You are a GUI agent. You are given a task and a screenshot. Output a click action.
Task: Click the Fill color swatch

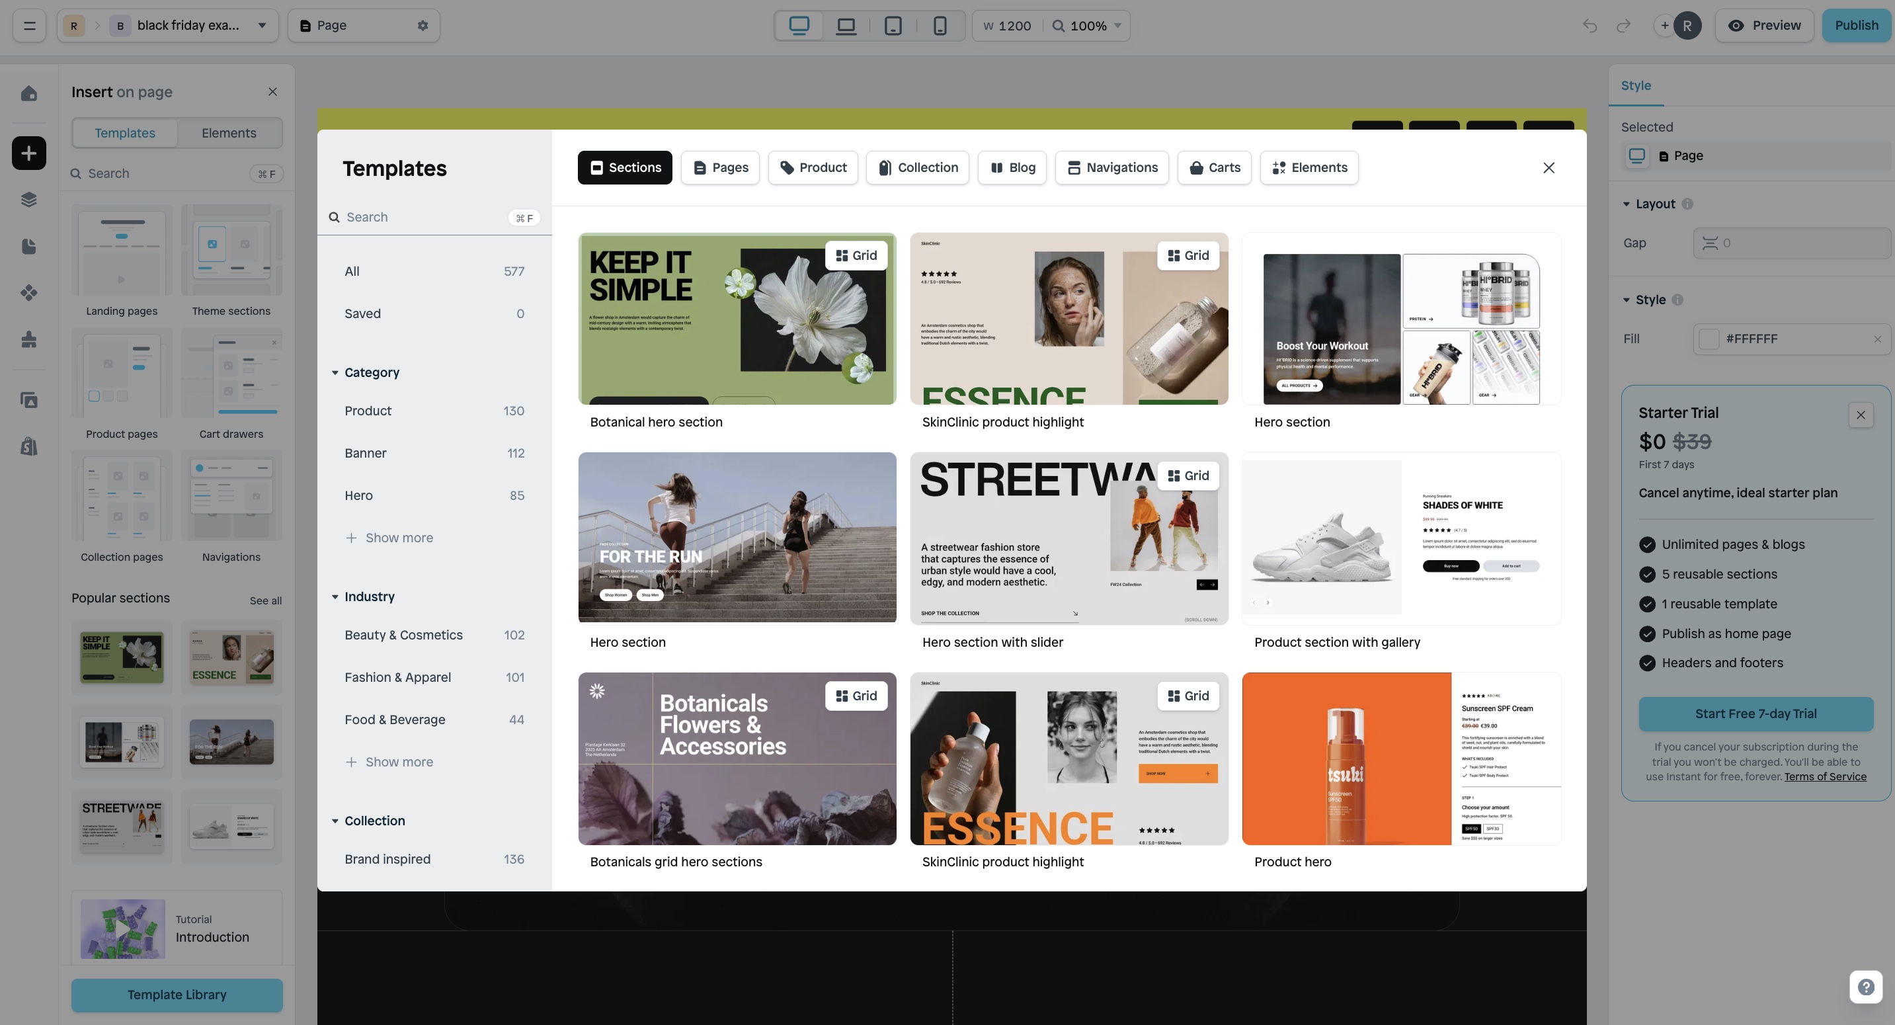click(1711, 339)
